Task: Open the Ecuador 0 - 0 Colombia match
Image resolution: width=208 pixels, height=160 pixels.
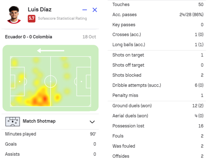Action: [29, 37]
